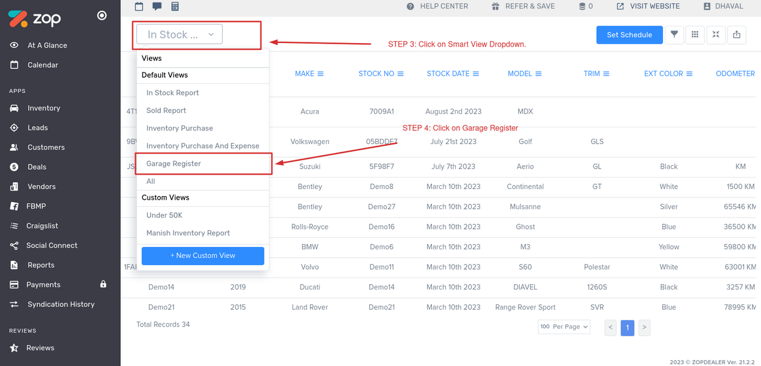Select Garage Register view
Screen dimensions: 761x366
tap(173, 164)
